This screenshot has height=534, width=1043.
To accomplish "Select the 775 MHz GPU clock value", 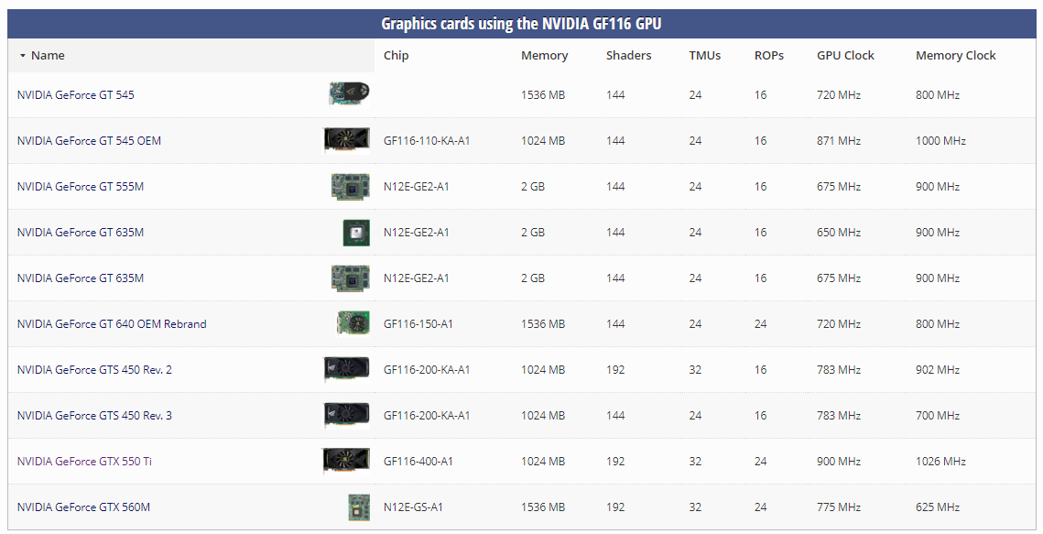I will (x=839, y=508).
